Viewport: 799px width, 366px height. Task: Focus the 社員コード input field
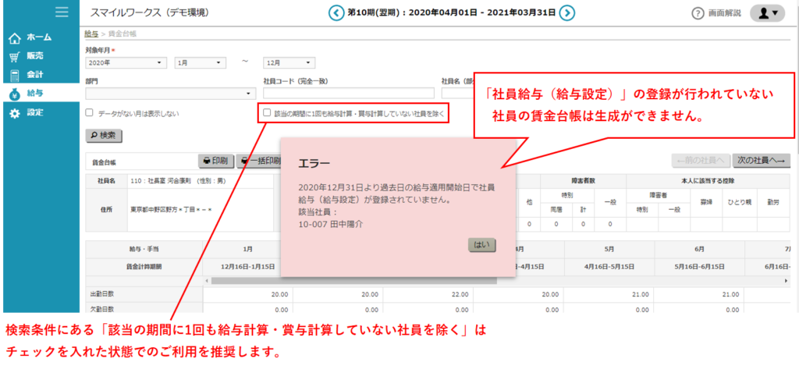pyautogui.click(x=349, y=93)
